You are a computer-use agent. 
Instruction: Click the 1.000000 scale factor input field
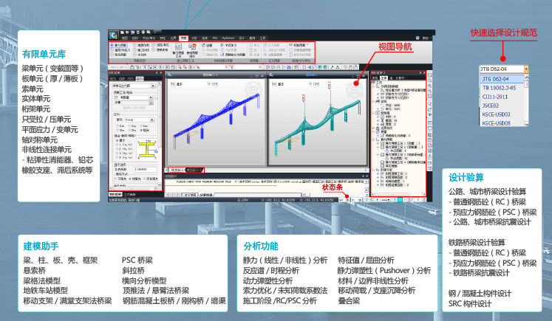145,170
